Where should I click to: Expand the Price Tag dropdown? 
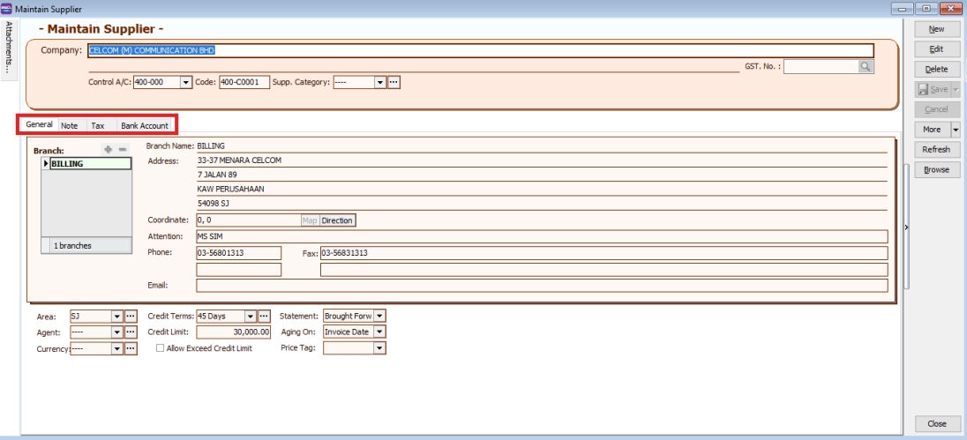[380, 348]
